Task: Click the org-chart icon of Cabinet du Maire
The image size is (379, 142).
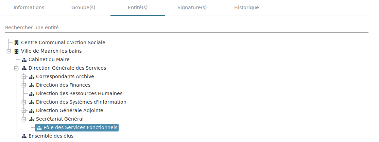Action: pyautogui.click(x=24, y=60)
